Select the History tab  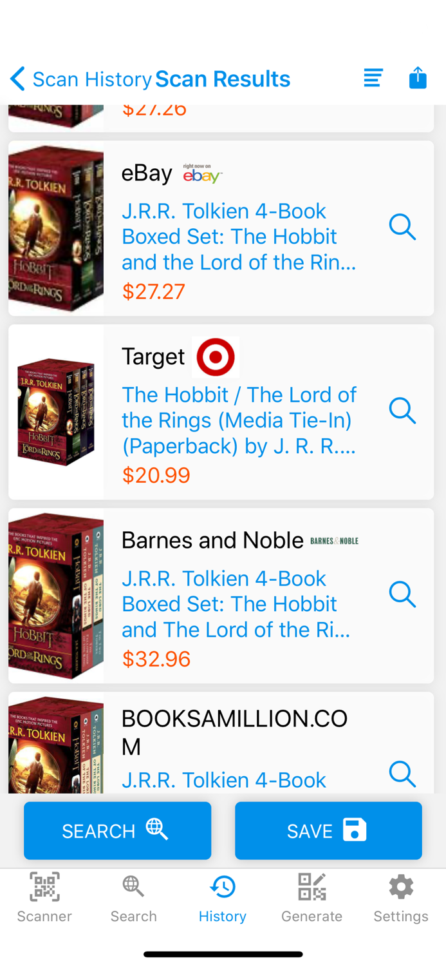(x=223, y=898)
